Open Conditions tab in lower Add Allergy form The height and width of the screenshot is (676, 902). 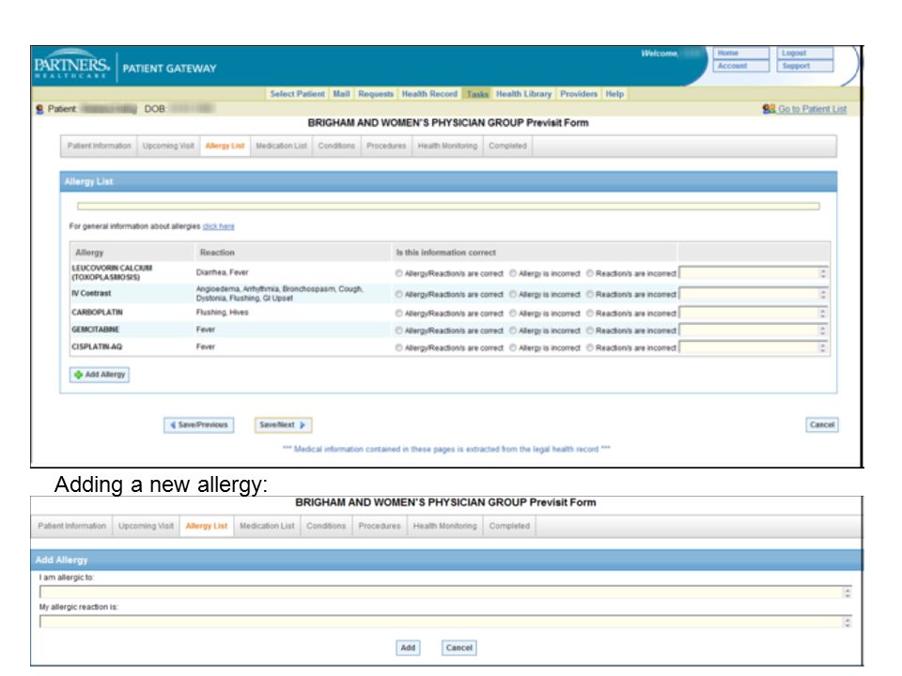coord(326,526)
